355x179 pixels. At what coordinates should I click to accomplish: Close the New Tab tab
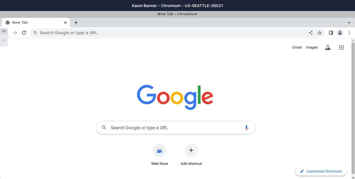[x=65, y=23]
